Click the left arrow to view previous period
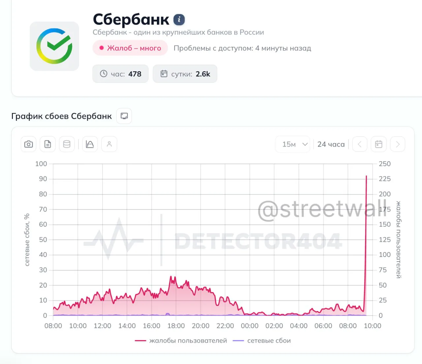422x364 pixels. pos(360,144)
